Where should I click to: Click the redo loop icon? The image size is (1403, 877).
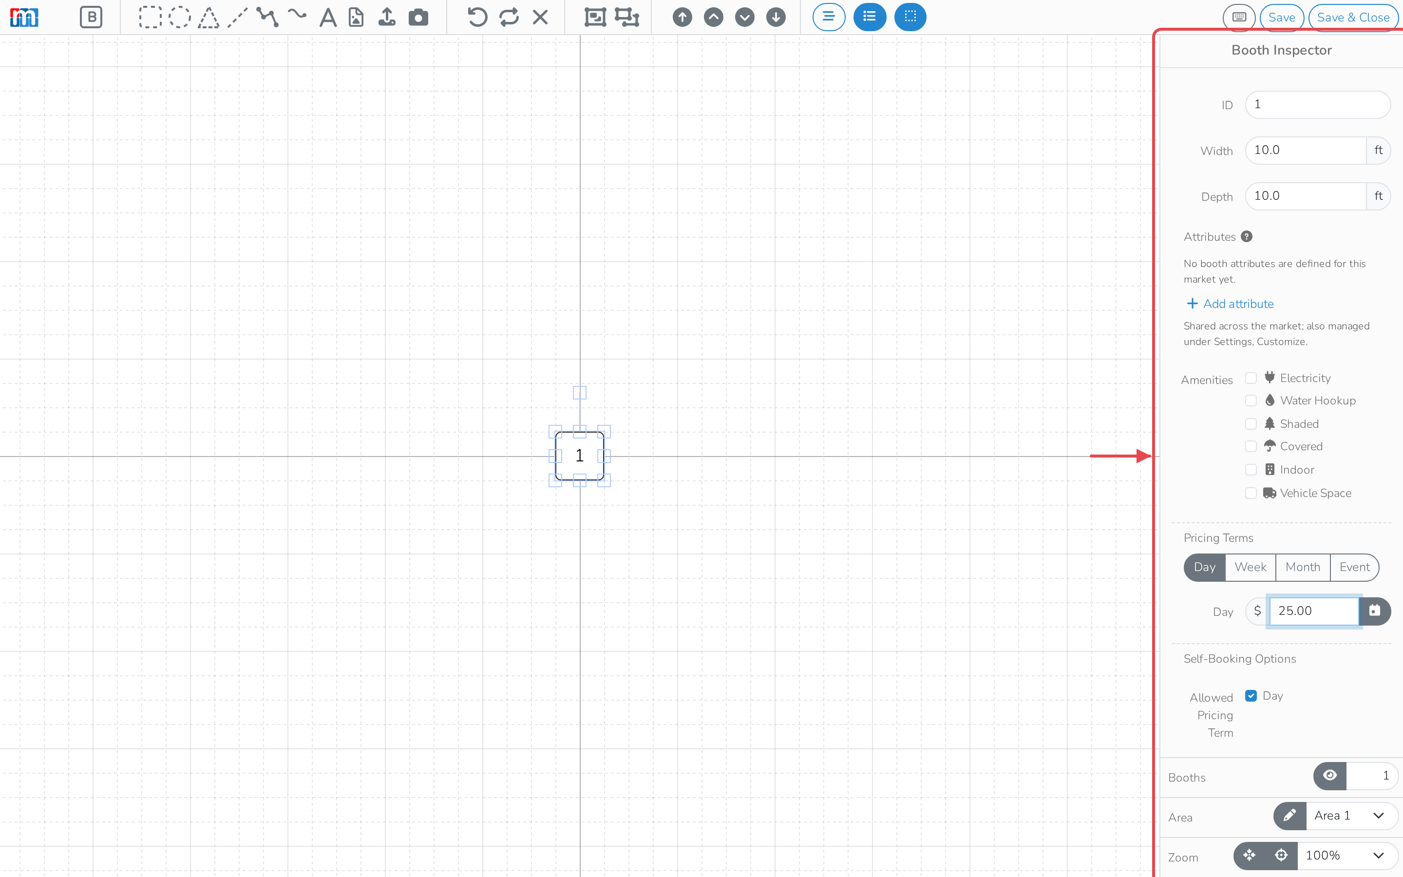(509, 18)
